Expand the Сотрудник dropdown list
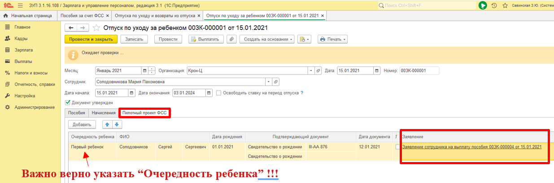 (x=268, y=82)
